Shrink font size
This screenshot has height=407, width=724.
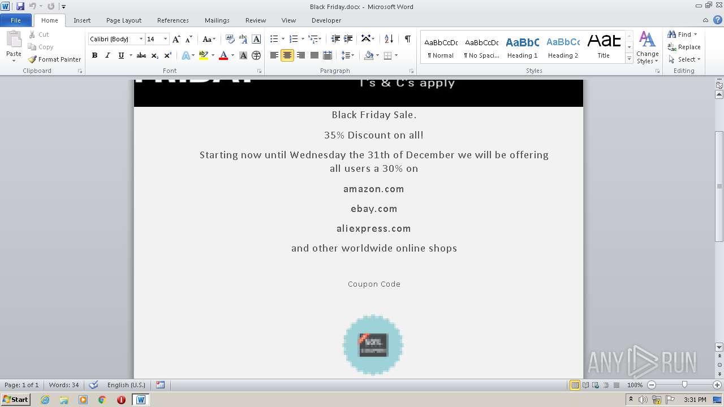189,39
